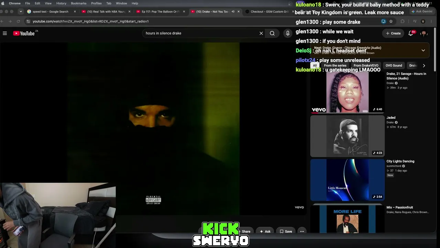The image size is (440, 248).
Task: View site information icon in address bar
Action: click(x=28, y=21)
